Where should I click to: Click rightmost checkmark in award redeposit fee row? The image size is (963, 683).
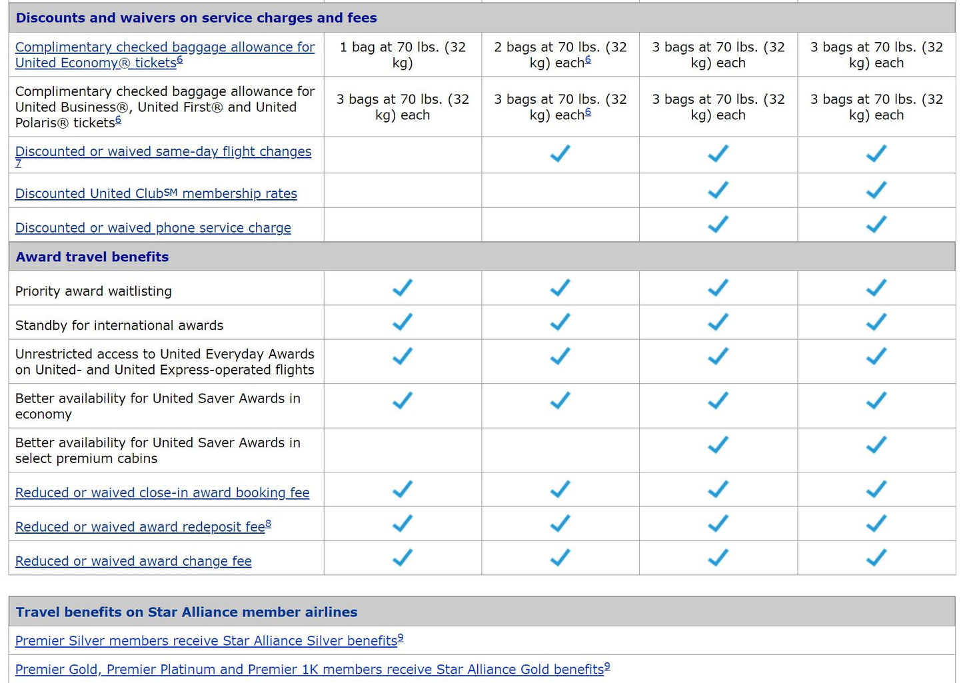tap(876, 524)
